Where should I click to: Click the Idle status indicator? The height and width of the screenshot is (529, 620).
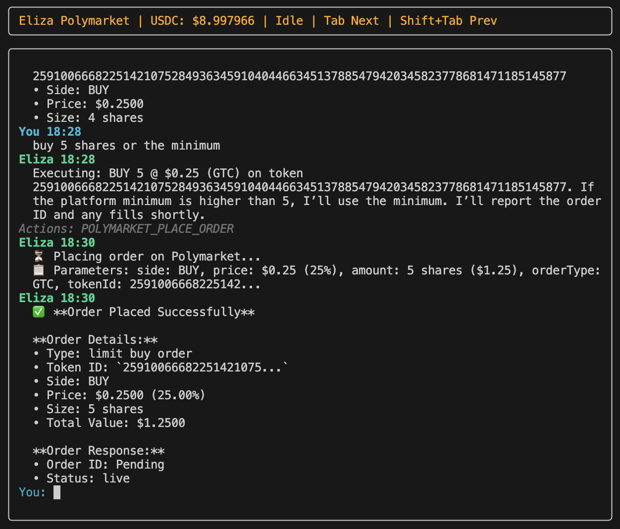pyautogui.click(x=289, y=21)
